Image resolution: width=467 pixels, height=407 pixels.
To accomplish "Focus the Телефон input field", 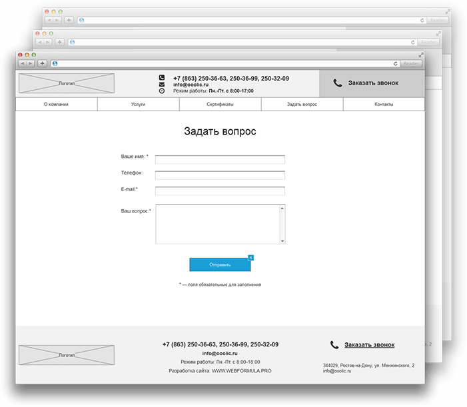I will (220, 175).
